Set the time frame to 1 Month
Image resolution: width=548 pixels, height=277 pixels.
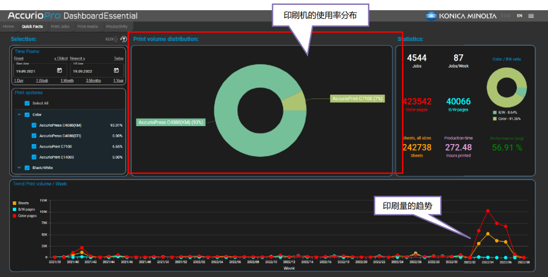67,81
